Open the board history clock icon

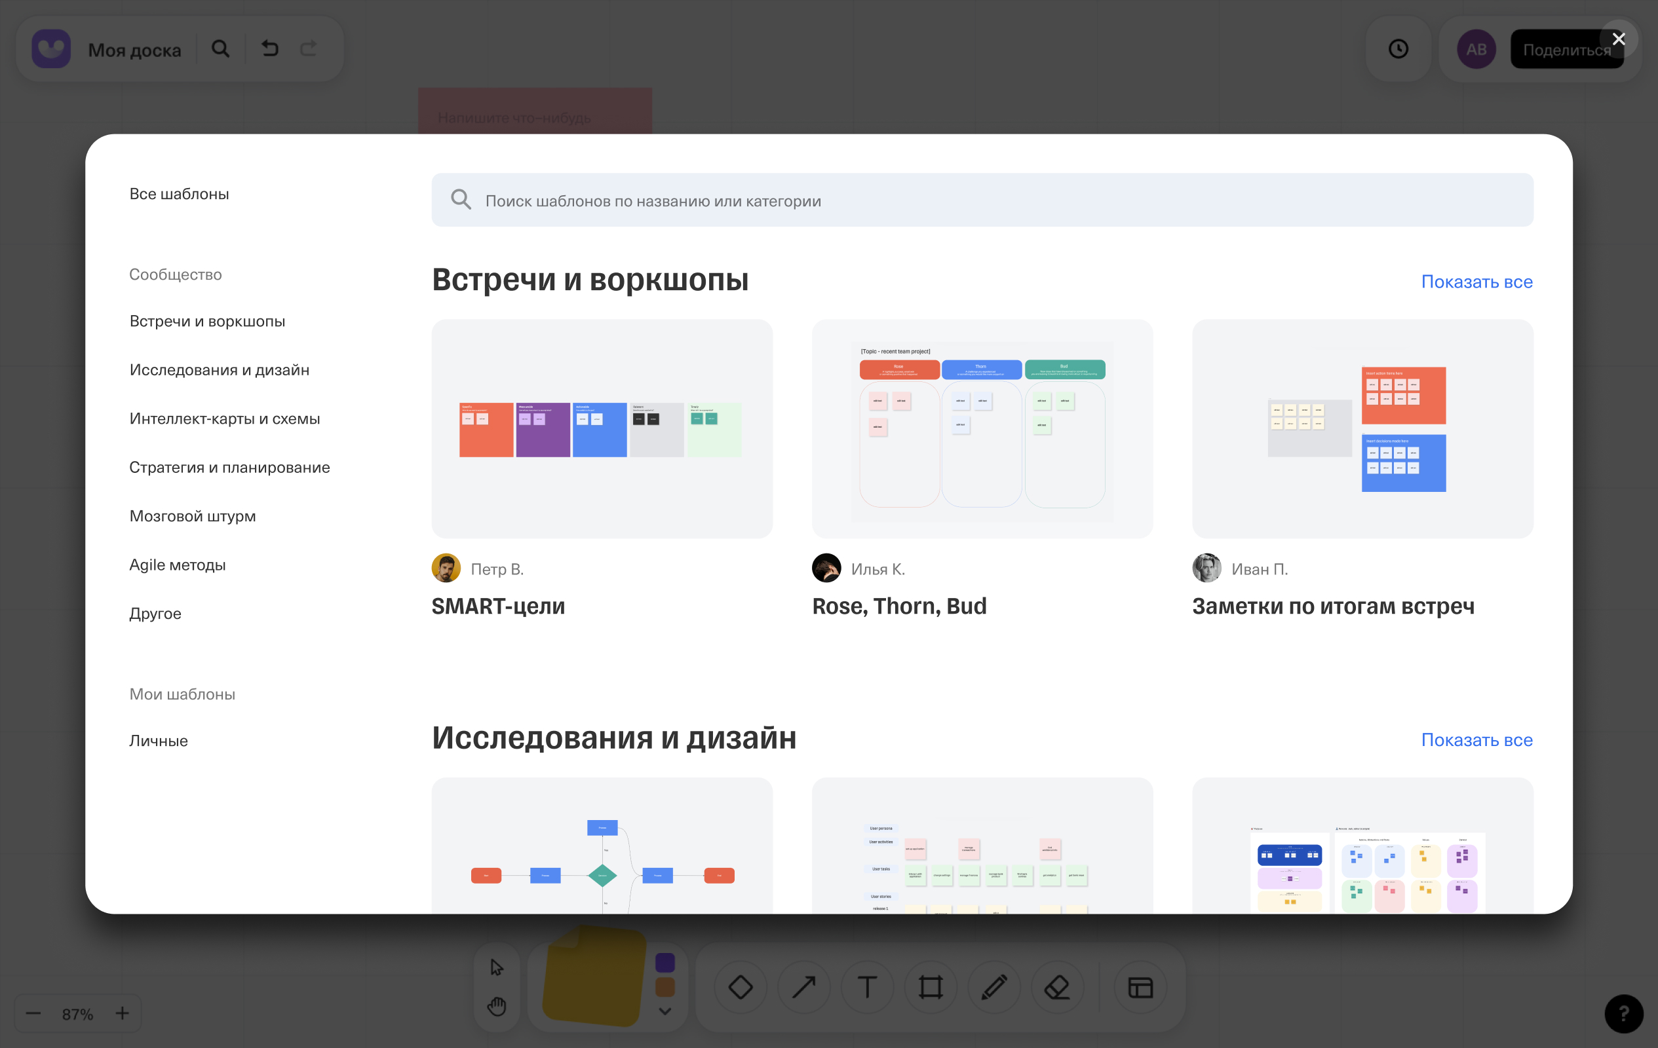(x=1398, y=48)
